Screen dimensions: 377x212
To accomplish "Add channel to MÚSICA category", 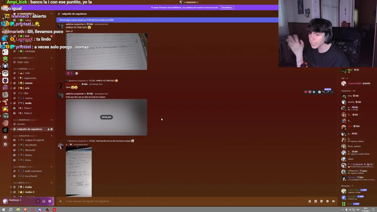I will (52, 167).
